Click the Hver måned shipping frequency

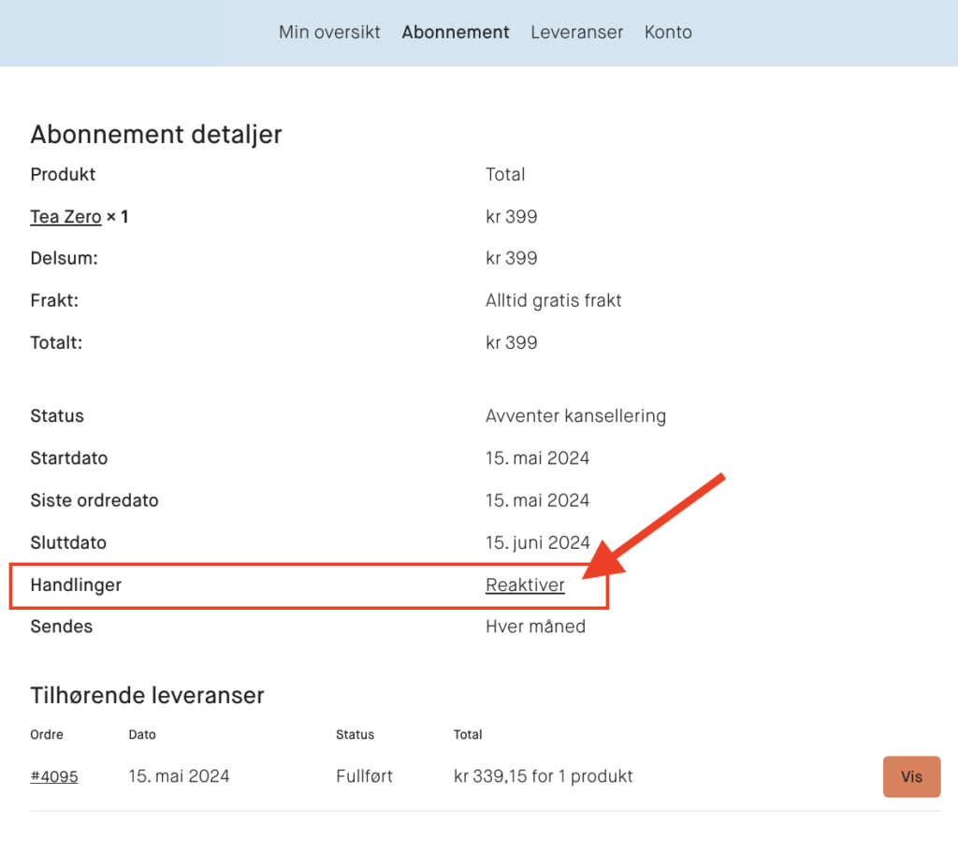point(535,627)
